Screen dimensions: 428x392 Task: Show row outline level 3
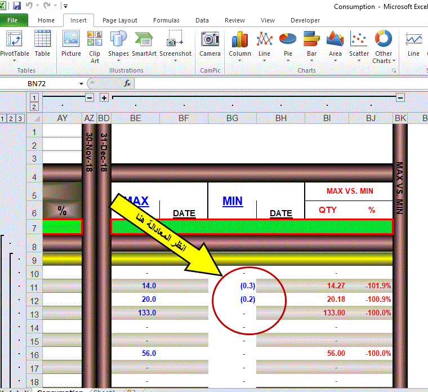20,119
